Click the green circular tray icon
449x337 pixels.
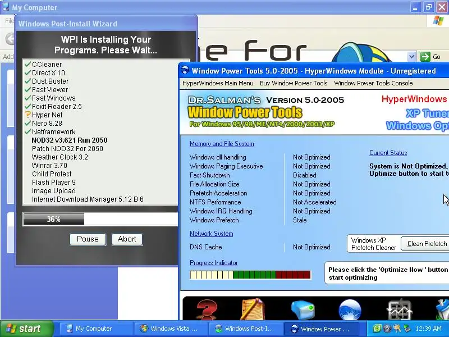coord(377,329)
